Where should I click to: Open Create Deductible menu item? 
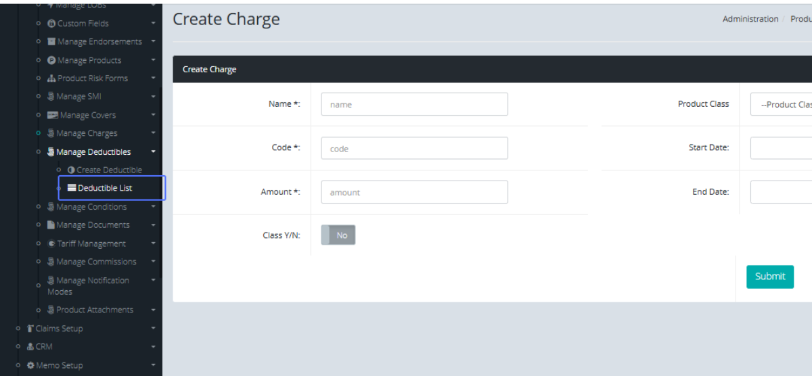[109, 170]
